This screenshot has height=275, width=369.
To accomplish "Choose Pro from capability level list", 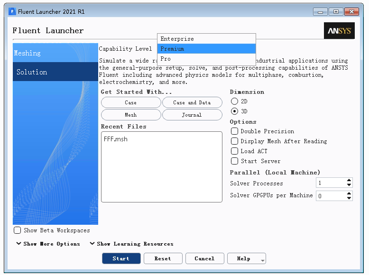I will tap(206, 59).
